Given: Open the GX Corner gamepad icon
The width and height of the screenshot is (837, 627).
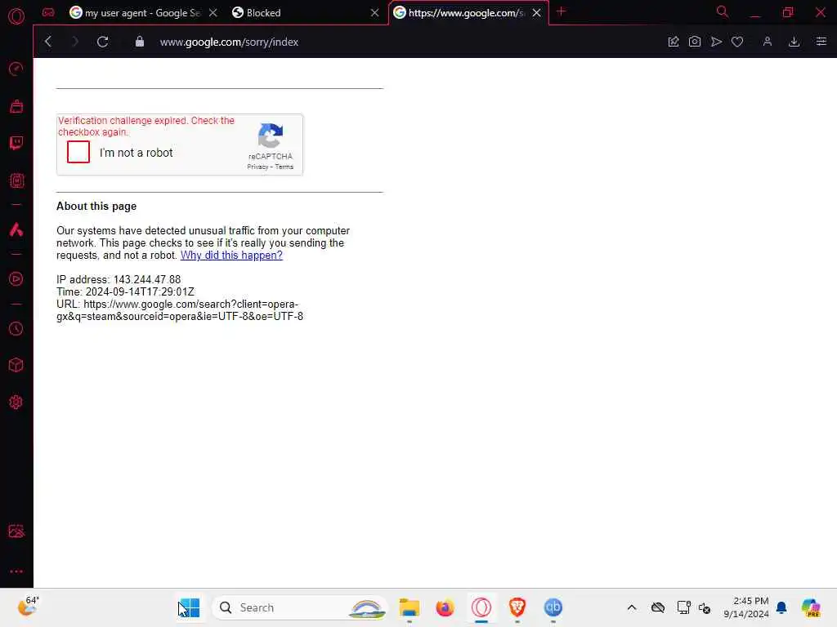Looking at the screenshot, I should coord(48,13).
